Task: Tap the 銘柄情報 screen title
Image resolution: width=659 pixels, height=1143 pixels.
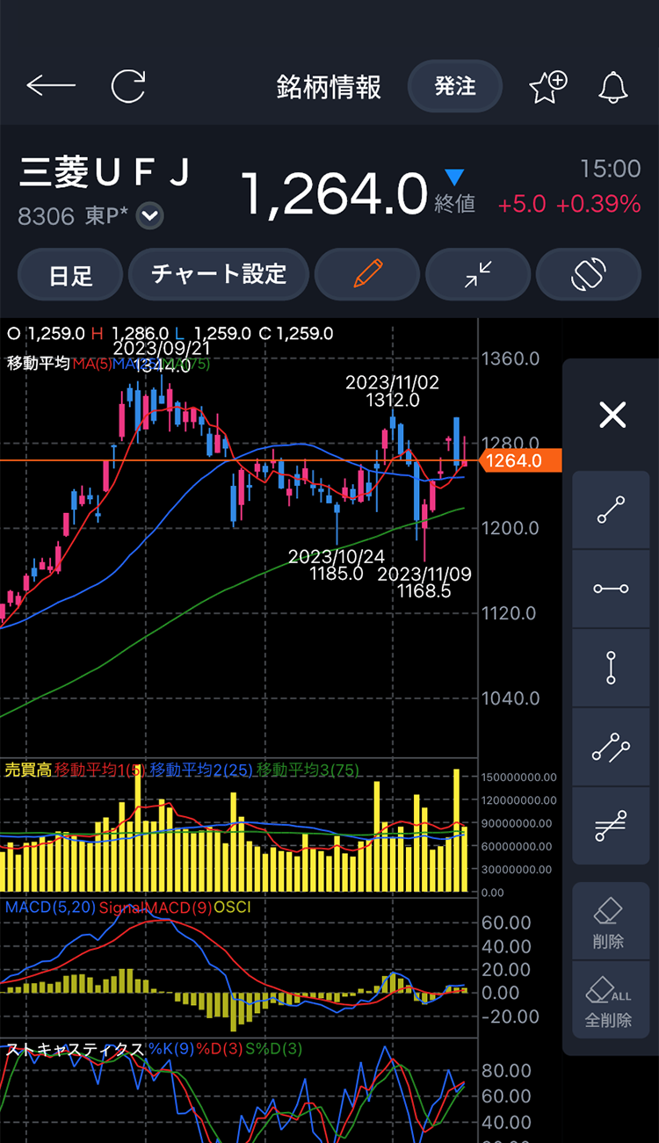Action: (x=329, y=86)
